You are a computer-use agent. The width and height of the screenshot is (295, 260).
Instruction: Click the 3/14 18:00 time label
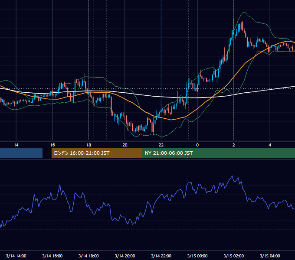pyautogui.click(x=88, y=256)
